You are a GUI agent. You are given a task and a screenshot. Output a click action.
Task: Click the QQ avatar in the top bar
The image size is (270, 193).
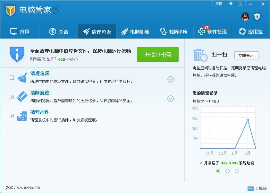pos(245,16)
